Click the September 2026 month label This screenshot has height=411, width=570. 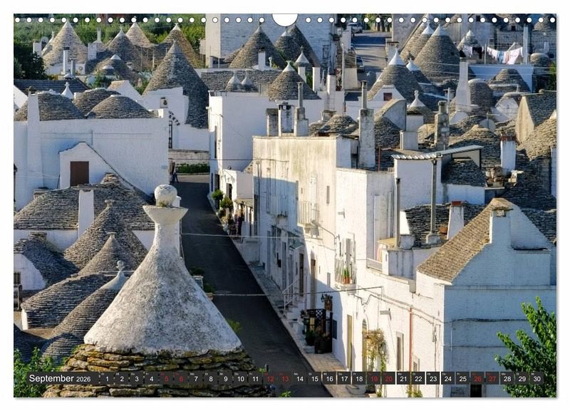(x=60, y=379)
